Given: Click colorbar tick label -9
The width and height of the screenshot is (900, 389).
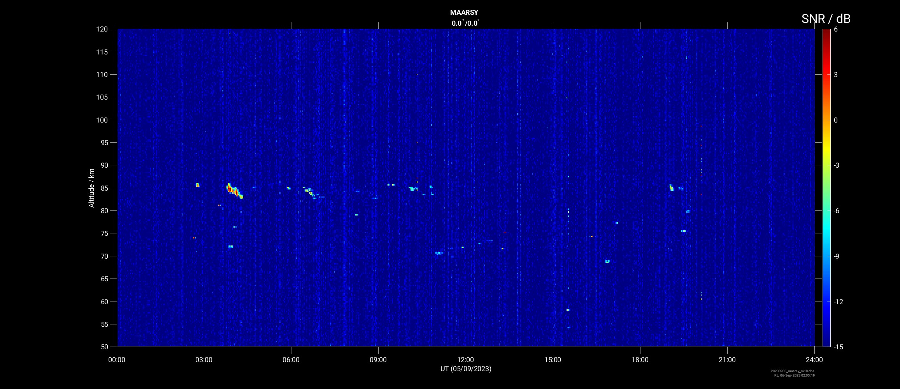Looking at the screenshot, I should click(836, 256).
